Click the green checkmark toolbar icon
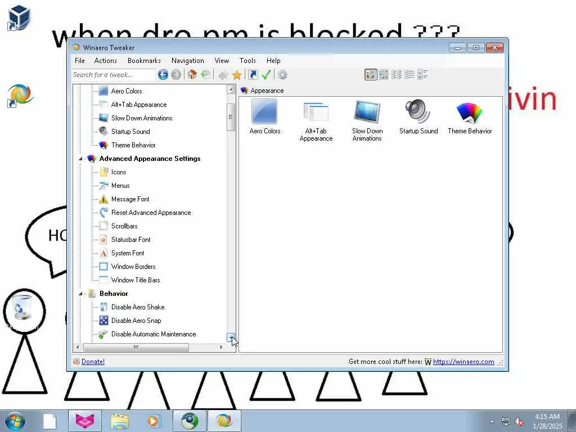Viewport: 576px width, 432px height. pyautogui.click(x=266, y=75)
